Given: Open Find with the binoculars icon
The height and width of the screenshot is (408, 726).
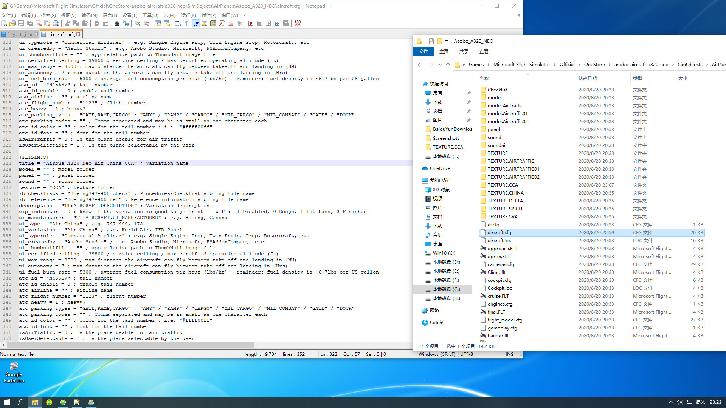Looking at the screenshot, I should tap(117, 23).
